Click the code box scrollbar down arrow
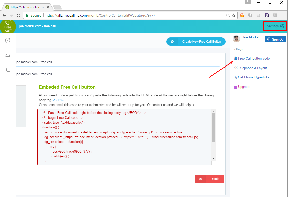Viewport: 288px width, 197px height. tap(213, 159)
